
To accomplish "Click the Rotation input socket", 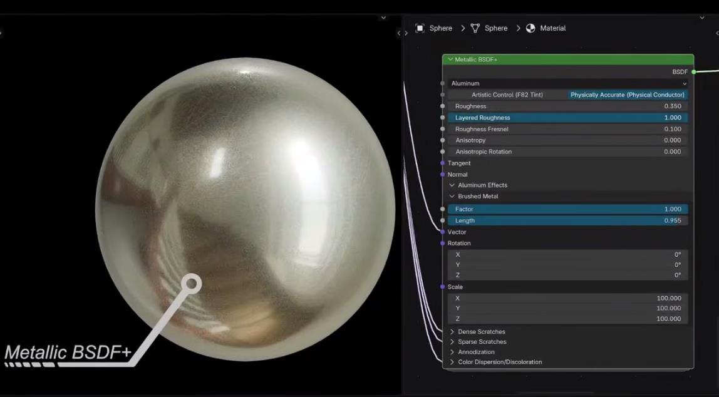I will click(443, 244).
